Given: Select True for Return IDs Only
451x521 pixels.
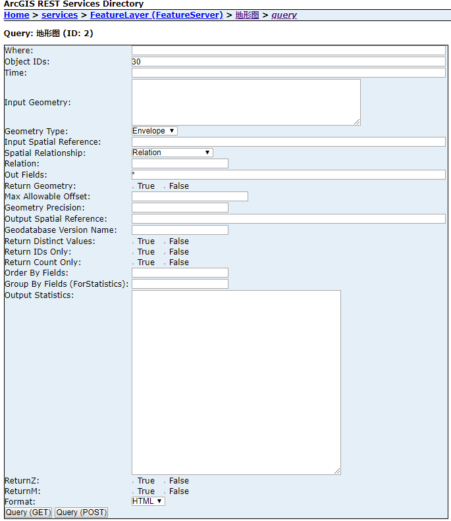Looking at the screenshot, I should point(134,253).
